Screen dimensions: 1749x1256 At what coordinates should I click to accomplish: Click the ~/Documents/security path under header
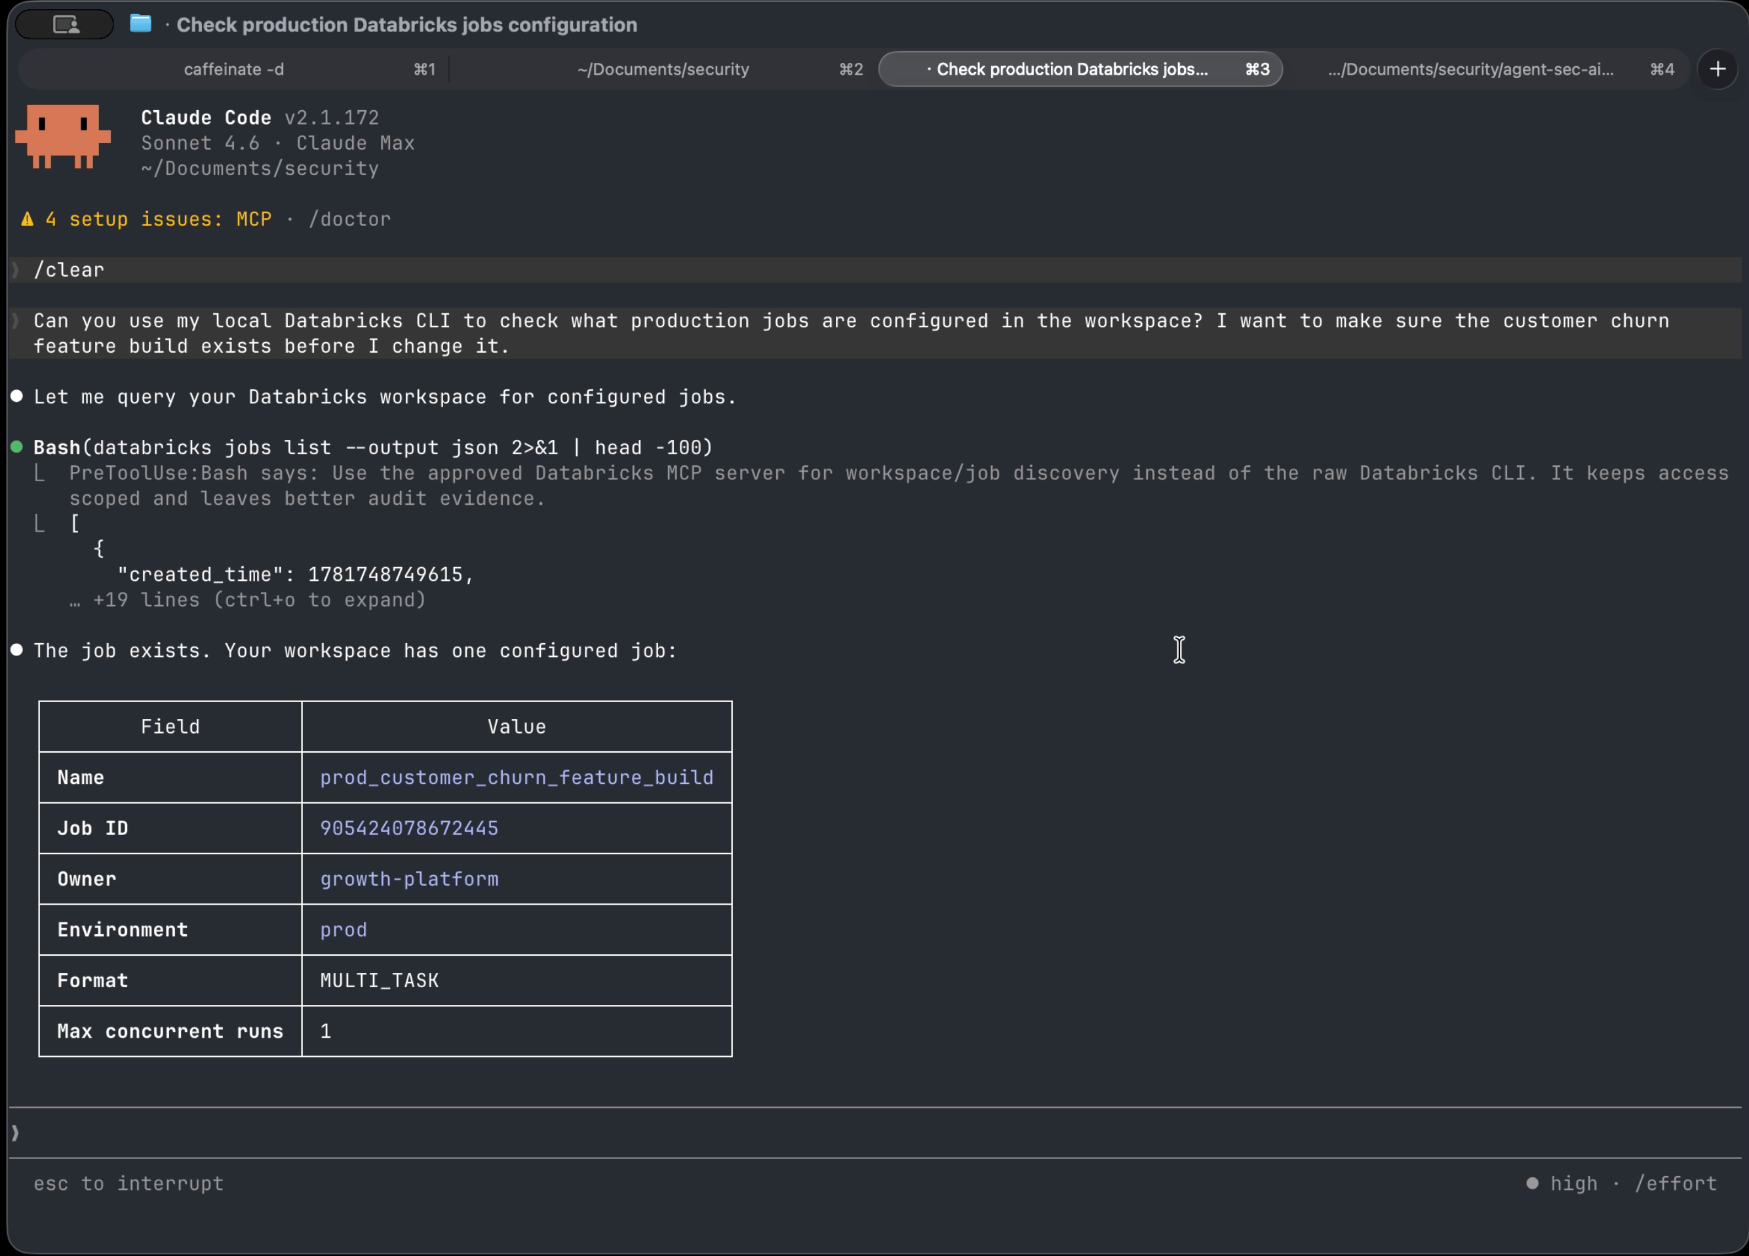tap(260, 168)
